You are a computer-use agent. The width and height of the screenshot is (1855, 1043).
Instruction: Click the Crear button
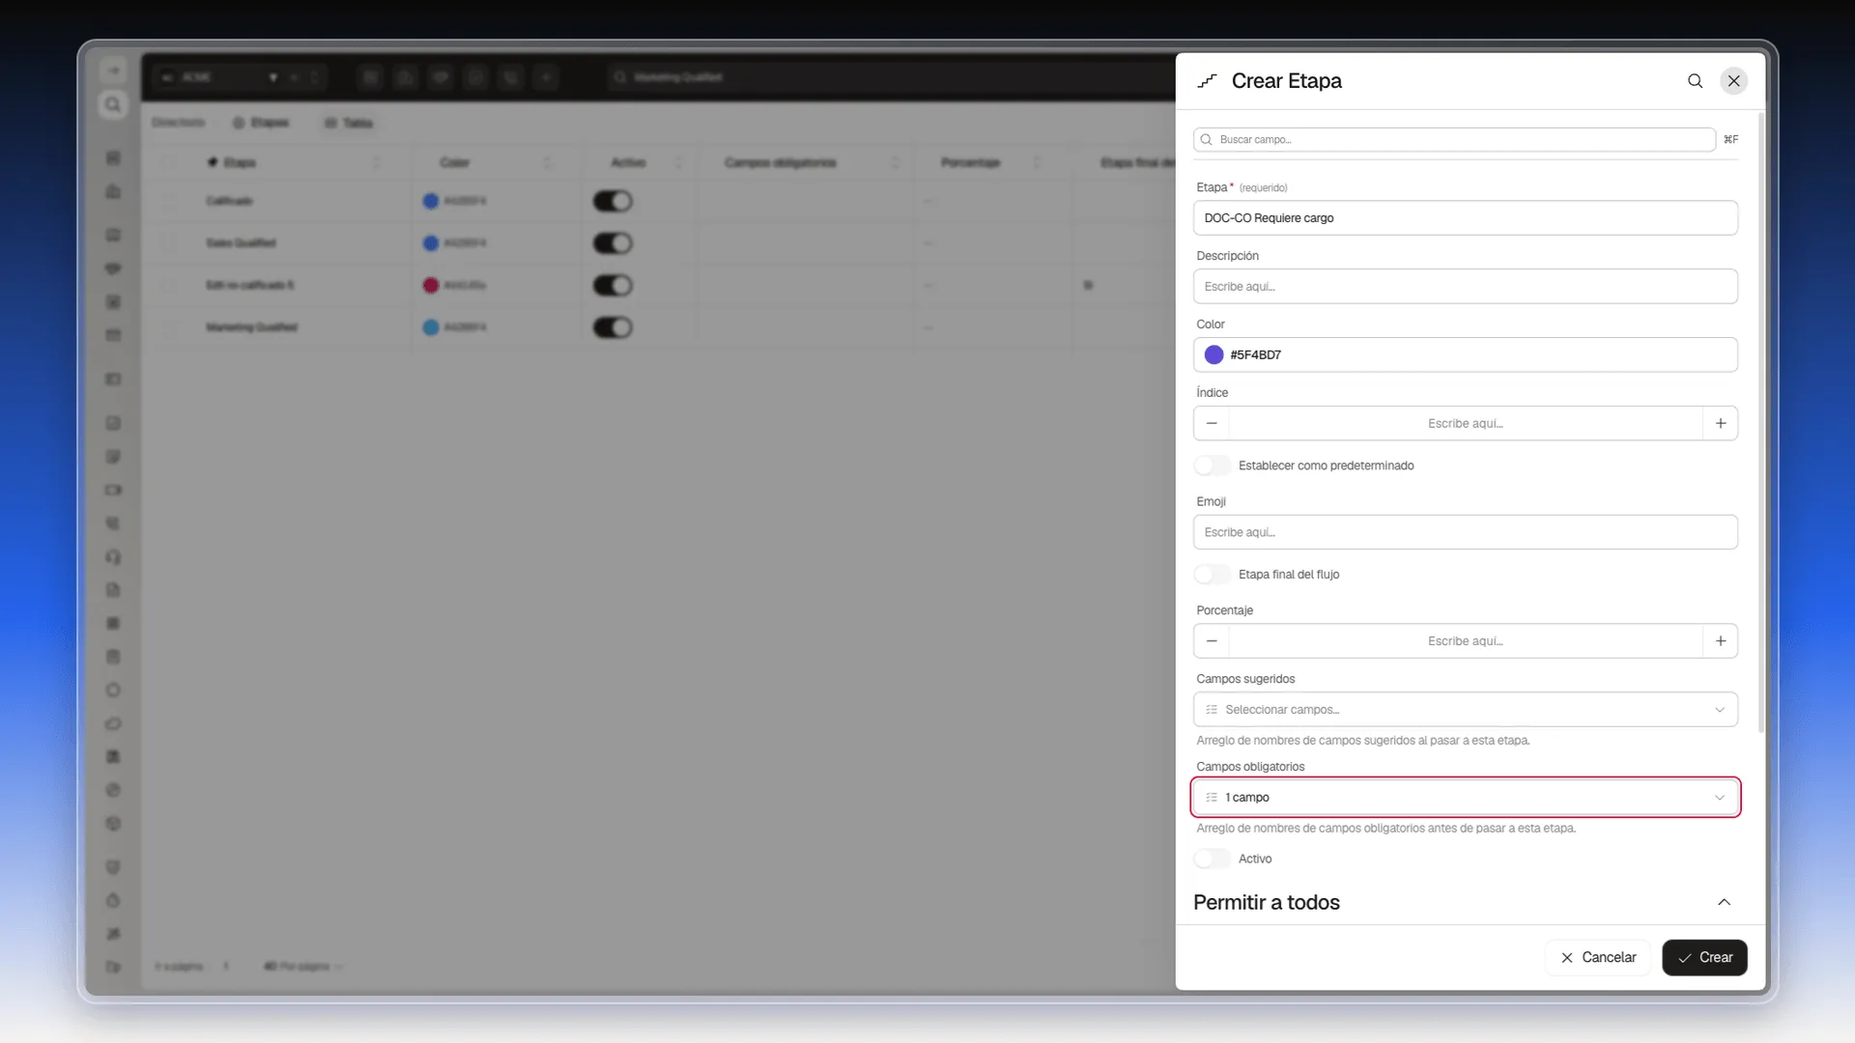point(1705,957)
